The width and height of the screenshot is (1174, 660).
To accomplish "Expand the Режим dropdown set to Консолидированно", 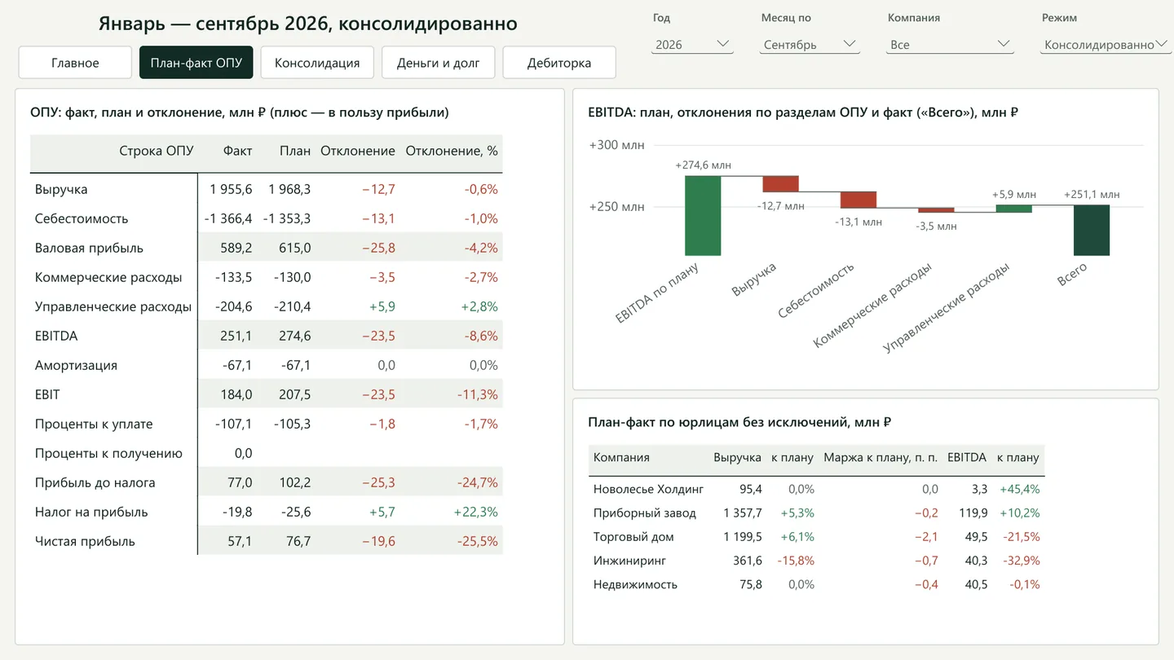I will [1104, 45].
